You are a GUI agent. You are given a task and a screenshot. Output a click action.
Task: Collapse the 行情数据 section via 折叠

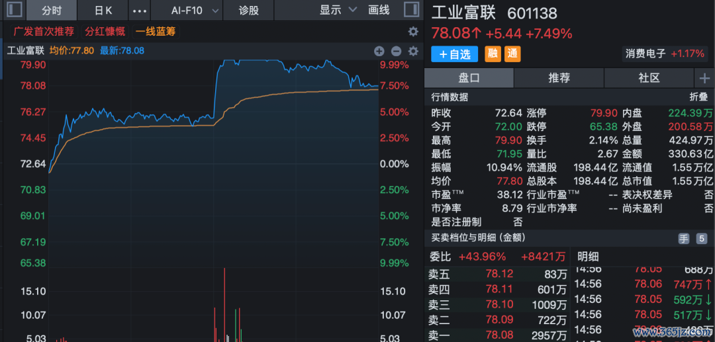pyautogui.click(x=698, y=97)
